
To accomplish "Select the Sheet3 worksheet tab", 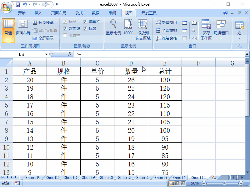I will (x=106, y=177).
